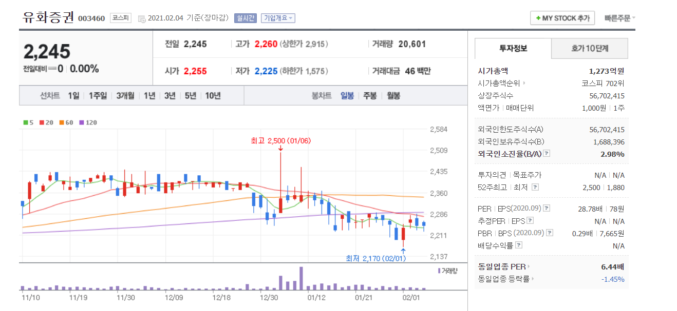
Task: Click the 최고 2,500 (01/06) chart marker
Action: click(x=280, y=140)
